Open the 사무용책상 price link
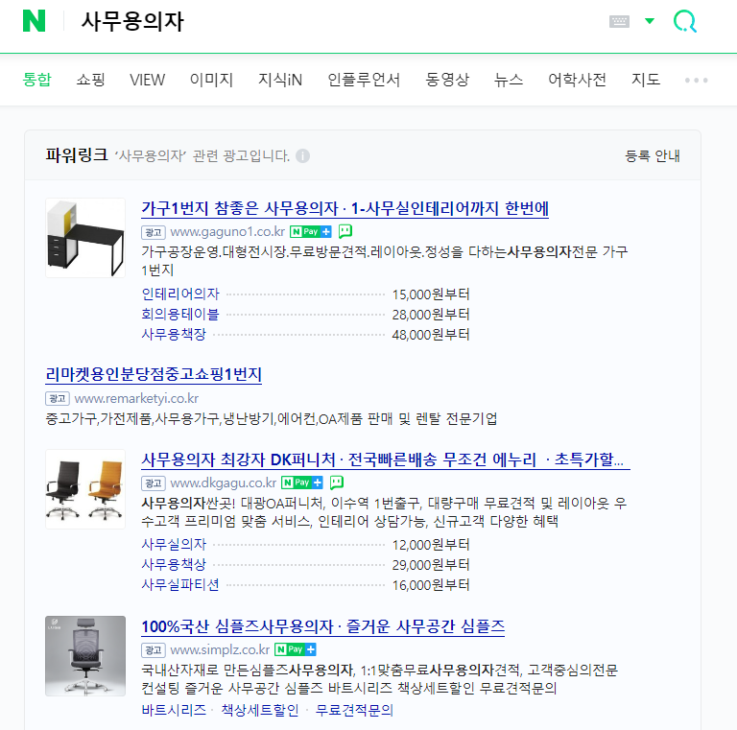The width and height of the screenshot is (737, 730). 174,565
